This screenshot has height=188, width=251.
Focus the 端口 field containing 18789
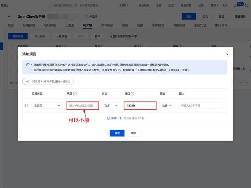pos(140,106)
